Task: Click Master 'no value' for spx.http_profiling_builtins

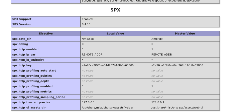Action: 157,76
